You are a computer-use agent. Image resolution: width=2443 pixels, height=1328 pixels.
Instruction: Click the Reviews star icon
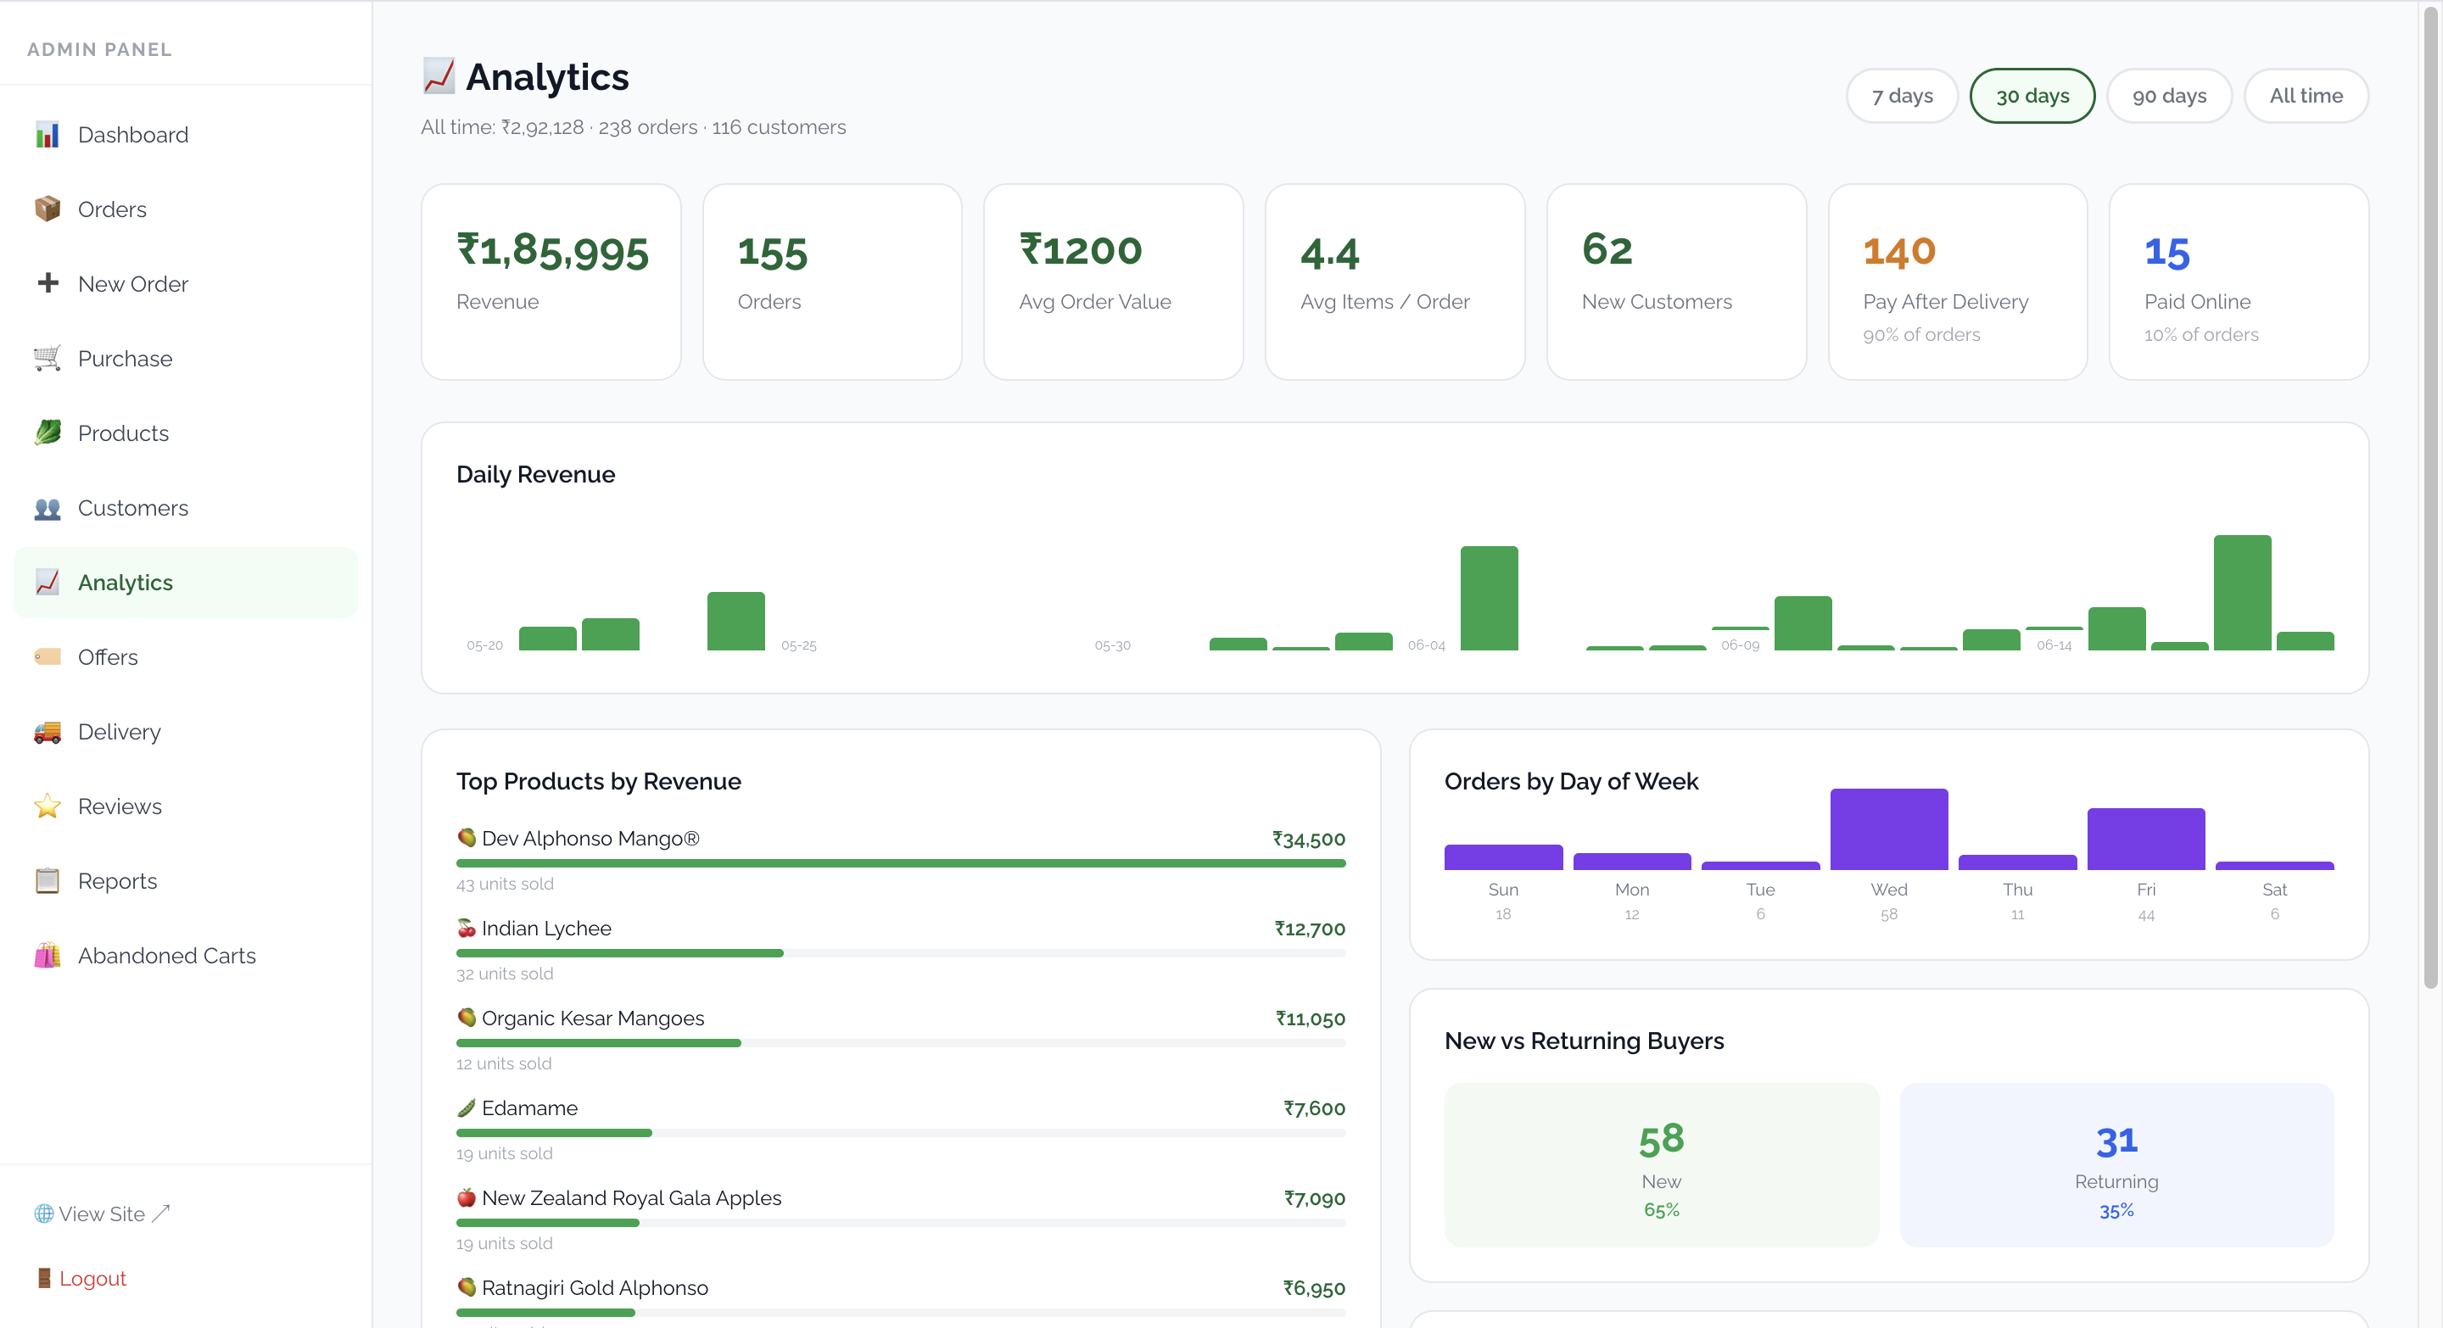tap(47, 806)
